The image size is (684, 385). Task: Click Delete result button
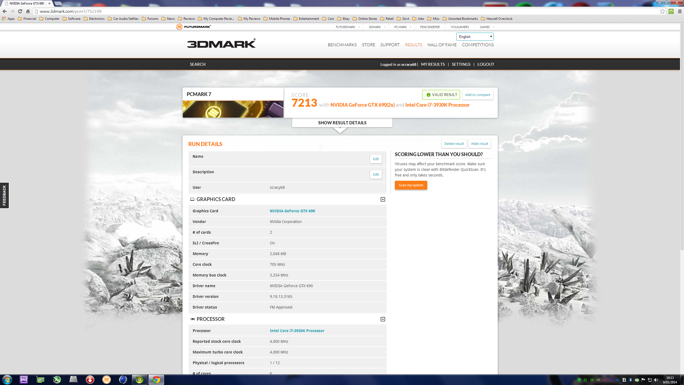(454, 144)
